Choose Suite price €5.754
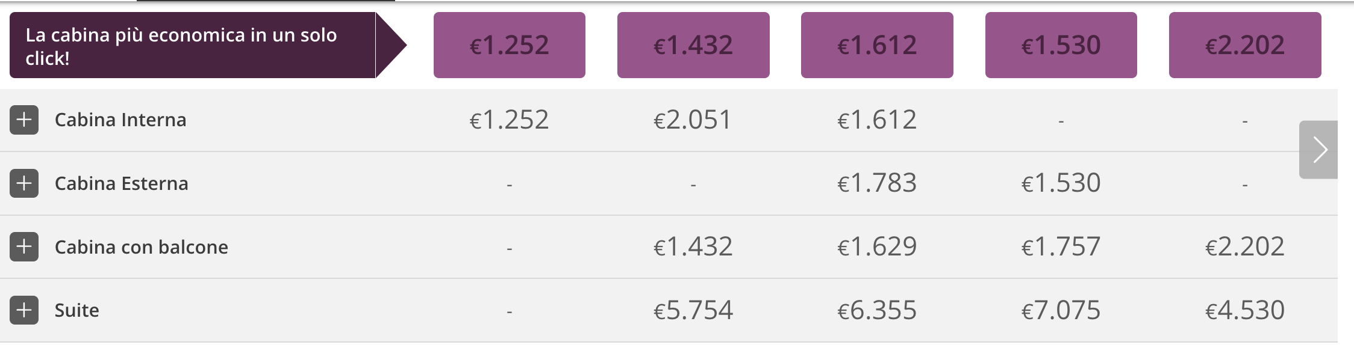 point(693,310)
